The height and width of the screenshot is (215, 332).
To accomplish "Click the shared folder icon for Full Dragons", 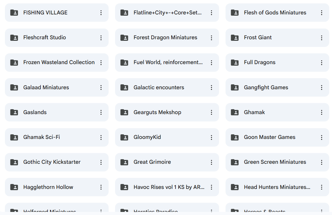I will pos(235,63).
